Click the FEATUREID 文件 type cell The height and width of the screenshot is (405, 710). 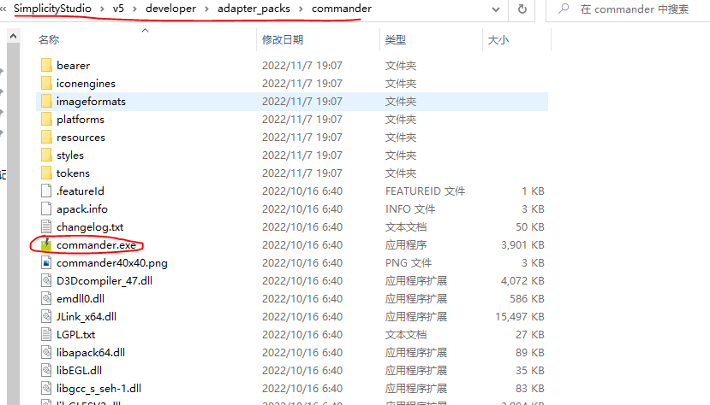point(425,191)
